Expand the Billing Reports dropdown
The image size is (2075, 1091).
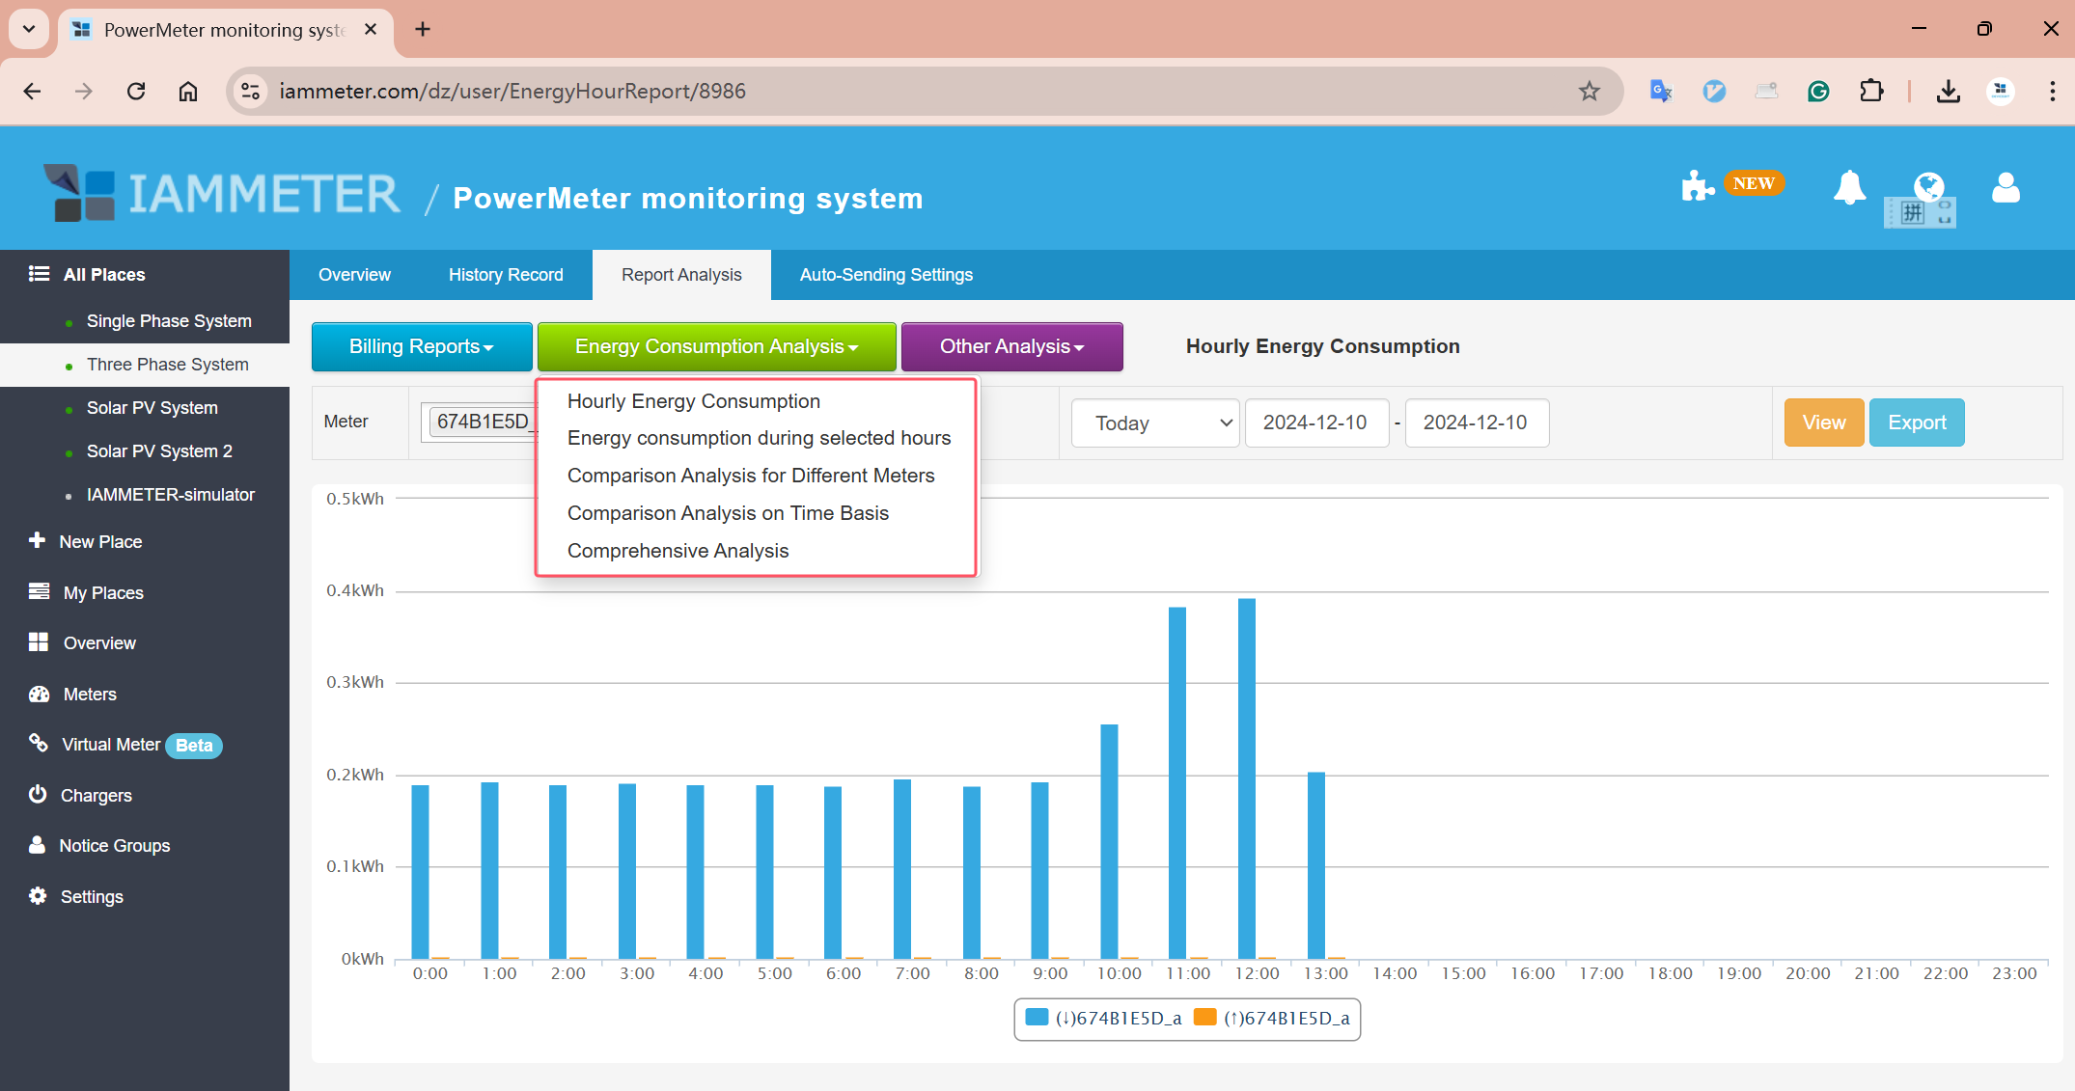point(422,346)
